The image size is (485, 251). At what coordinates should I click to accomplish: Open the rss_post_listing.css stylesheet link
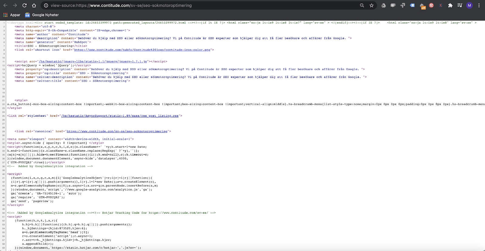click(x=120, y=116)
